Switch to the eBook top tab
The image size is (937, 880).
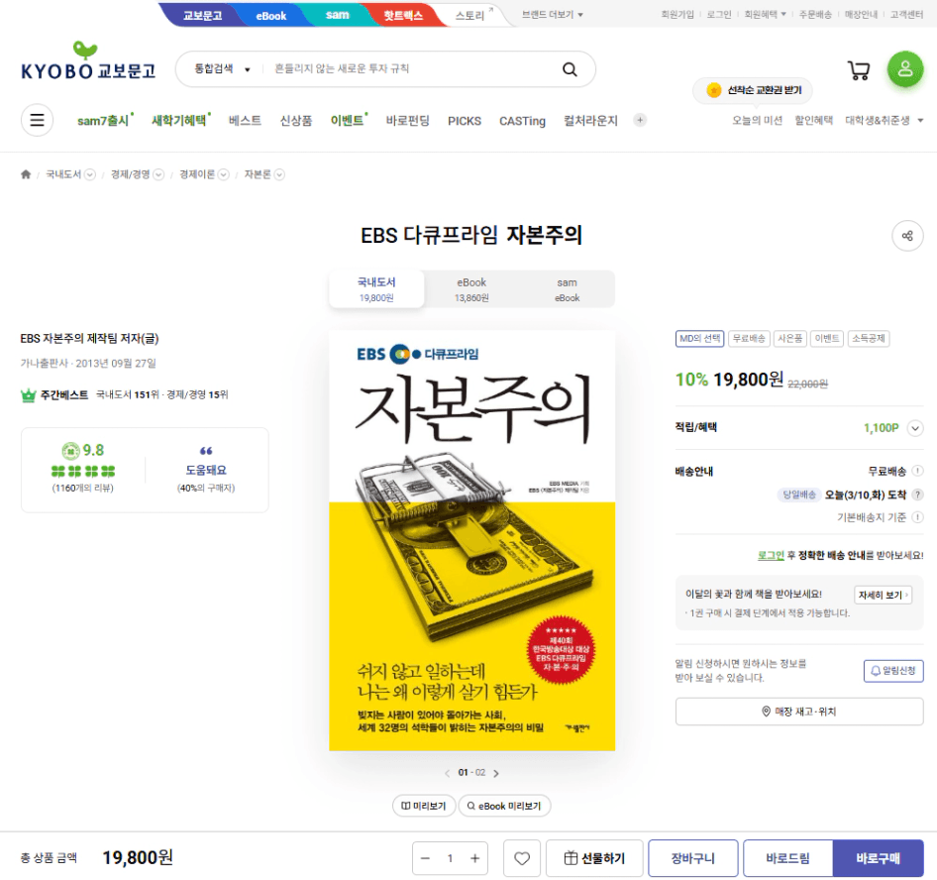270,16
